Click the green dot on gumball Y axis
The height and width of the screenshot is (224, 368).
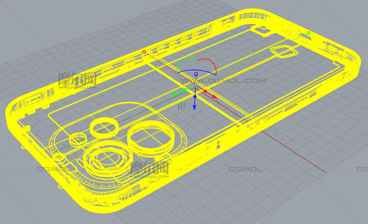(x=185, y=90)
